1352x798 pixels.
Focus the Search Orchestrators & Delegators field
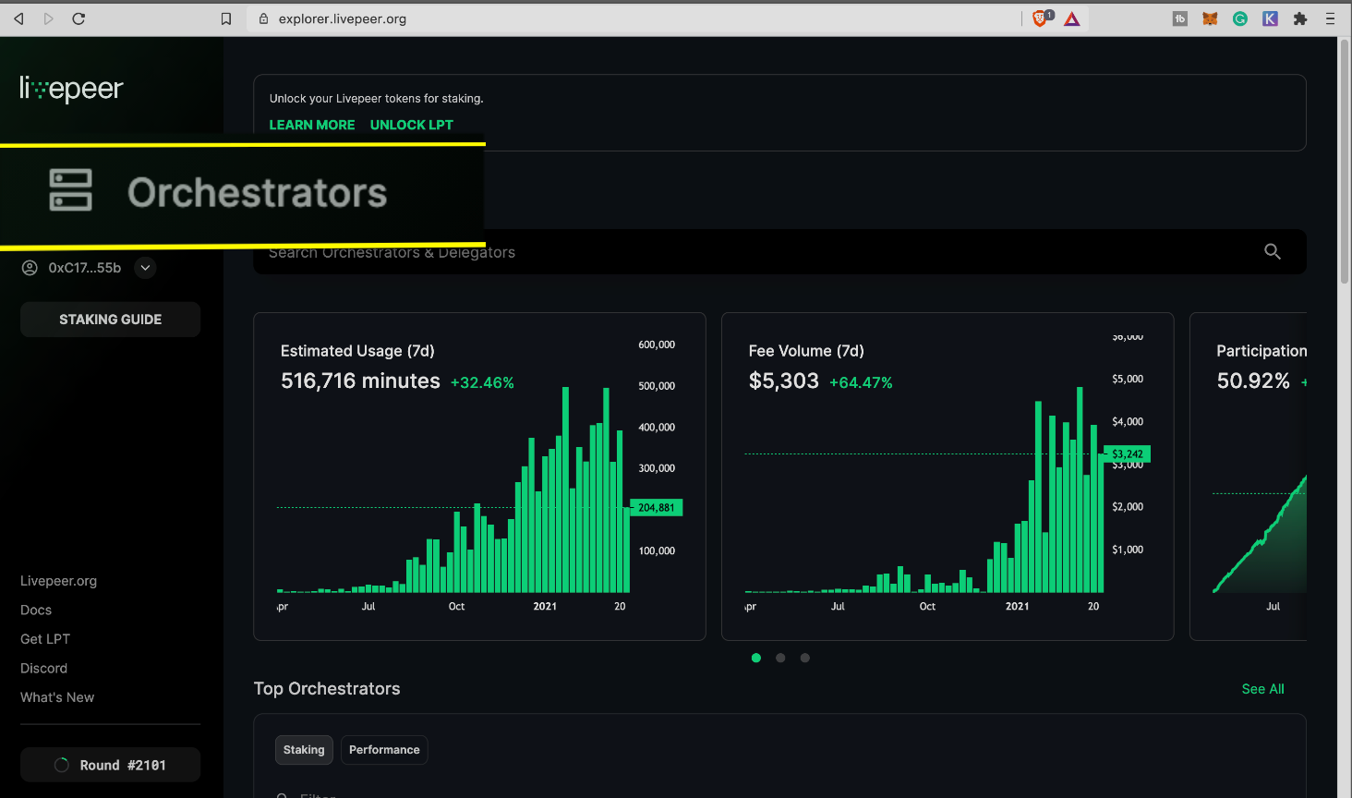pyautogui.click(x=779, y=251)
